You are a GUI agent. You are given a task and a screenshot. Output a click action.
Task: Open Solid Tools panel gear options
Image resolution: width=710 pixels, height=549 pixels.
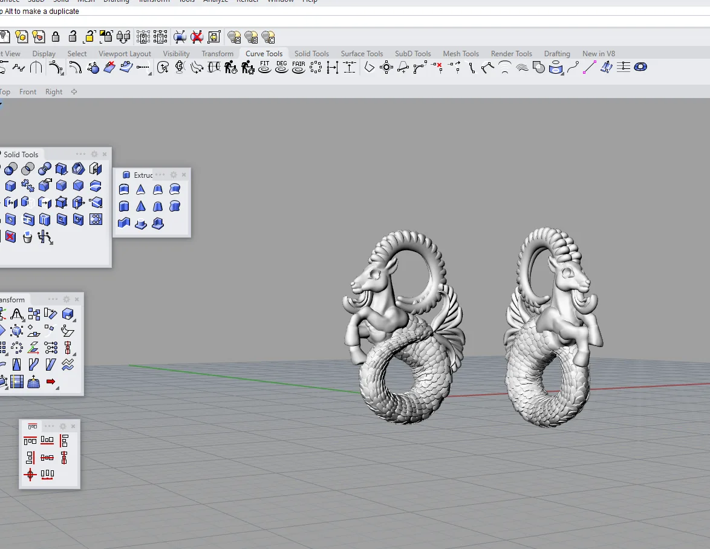(x=94, y=154)
